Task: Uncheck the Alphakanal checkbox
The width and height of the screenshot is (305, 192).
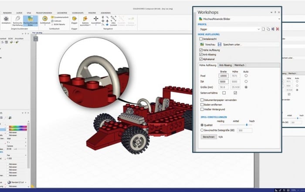Action: click(x=201, y=59)
